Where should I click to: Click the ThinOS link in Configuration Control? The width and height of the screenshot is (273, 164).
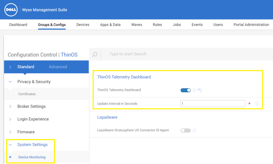pos(69,55)
